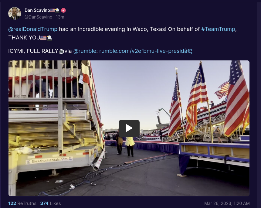Viewport: 261px width, 208px height.
Task: Open the #TeamTrump hashtag
Action: click(218, 29)
